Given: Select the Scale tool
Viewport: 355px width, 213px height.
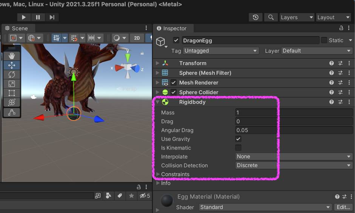Looking at the screenshot, I should click(x=12, y=84).
